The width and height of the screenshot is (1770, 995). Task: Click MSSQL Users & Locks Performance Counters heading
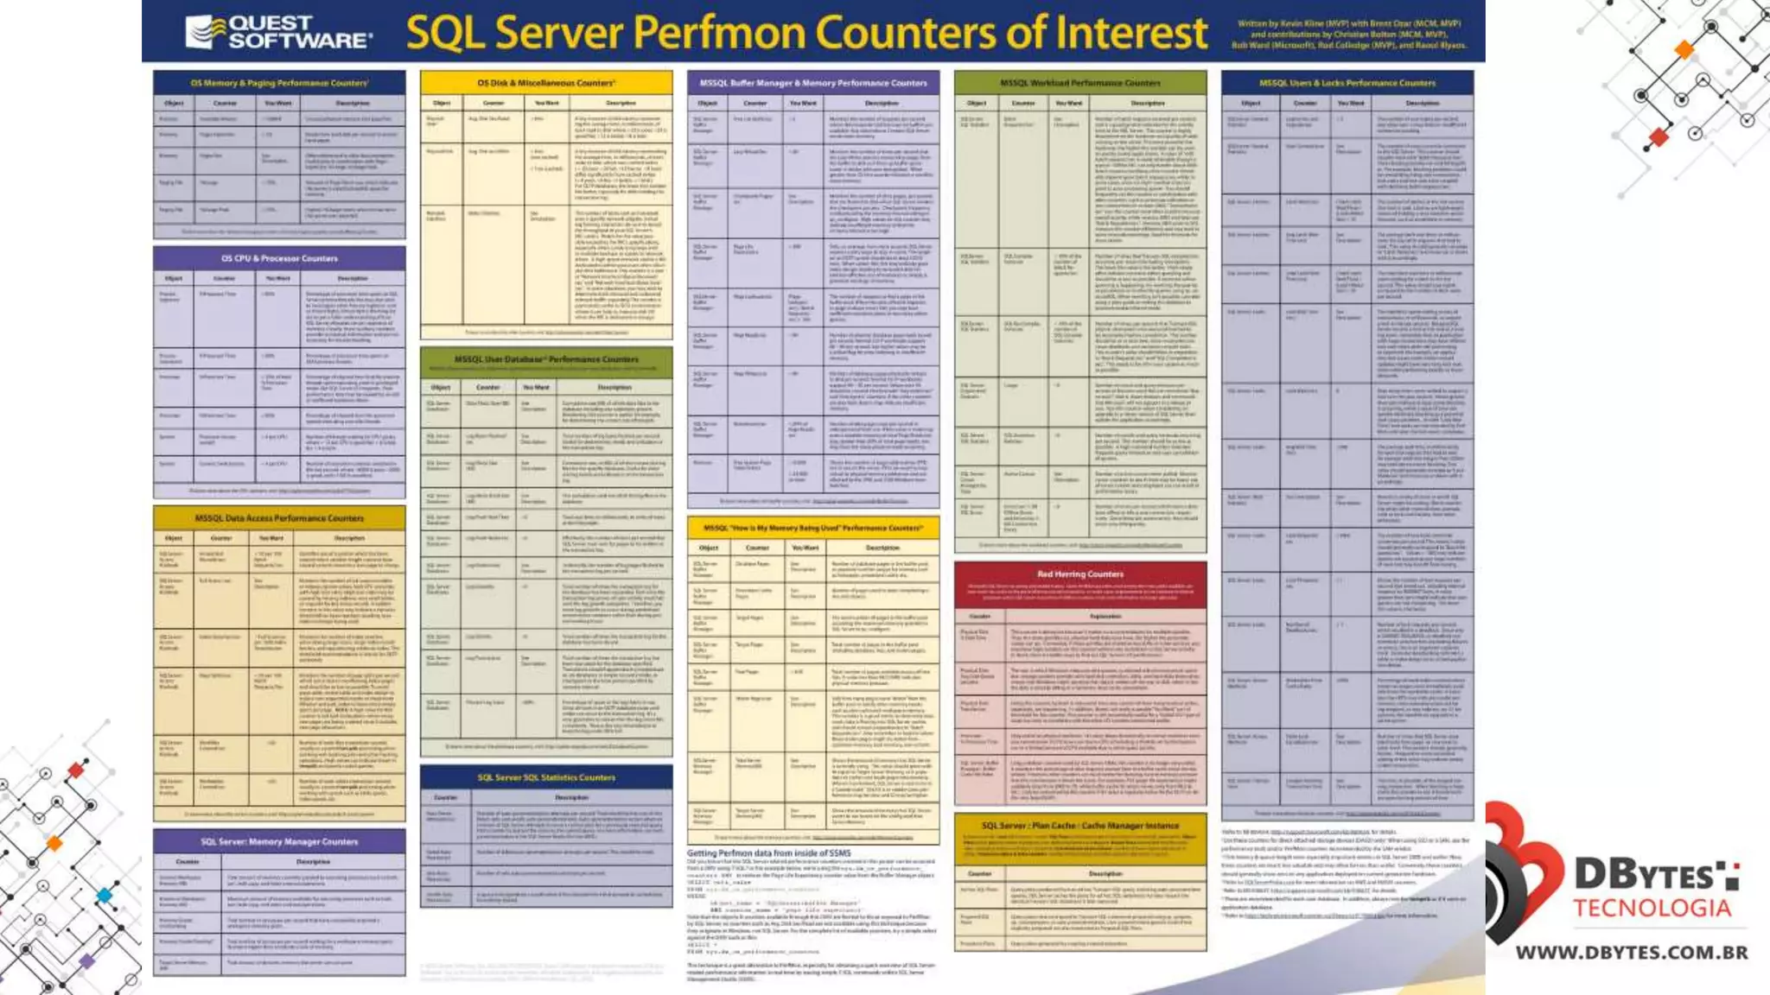(x=1347, y=83)
